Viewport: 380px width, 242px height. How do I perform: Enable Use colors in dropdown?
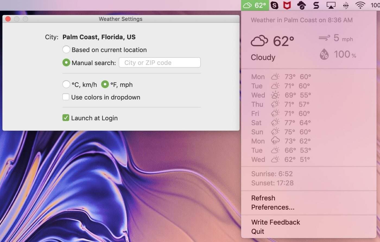(x=66, y=97)
